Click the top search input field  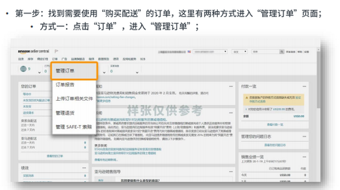click(265, 52)
